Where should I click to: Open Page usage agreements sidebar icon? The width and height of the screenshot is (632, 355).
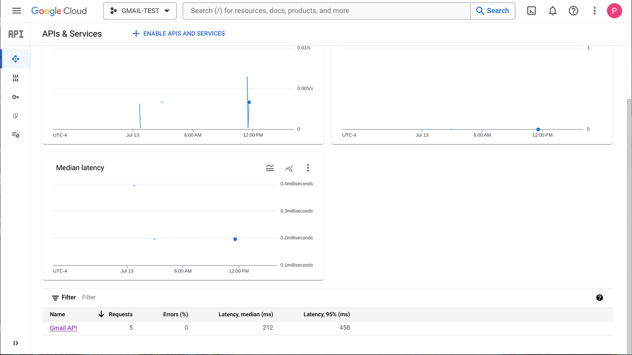15,135
